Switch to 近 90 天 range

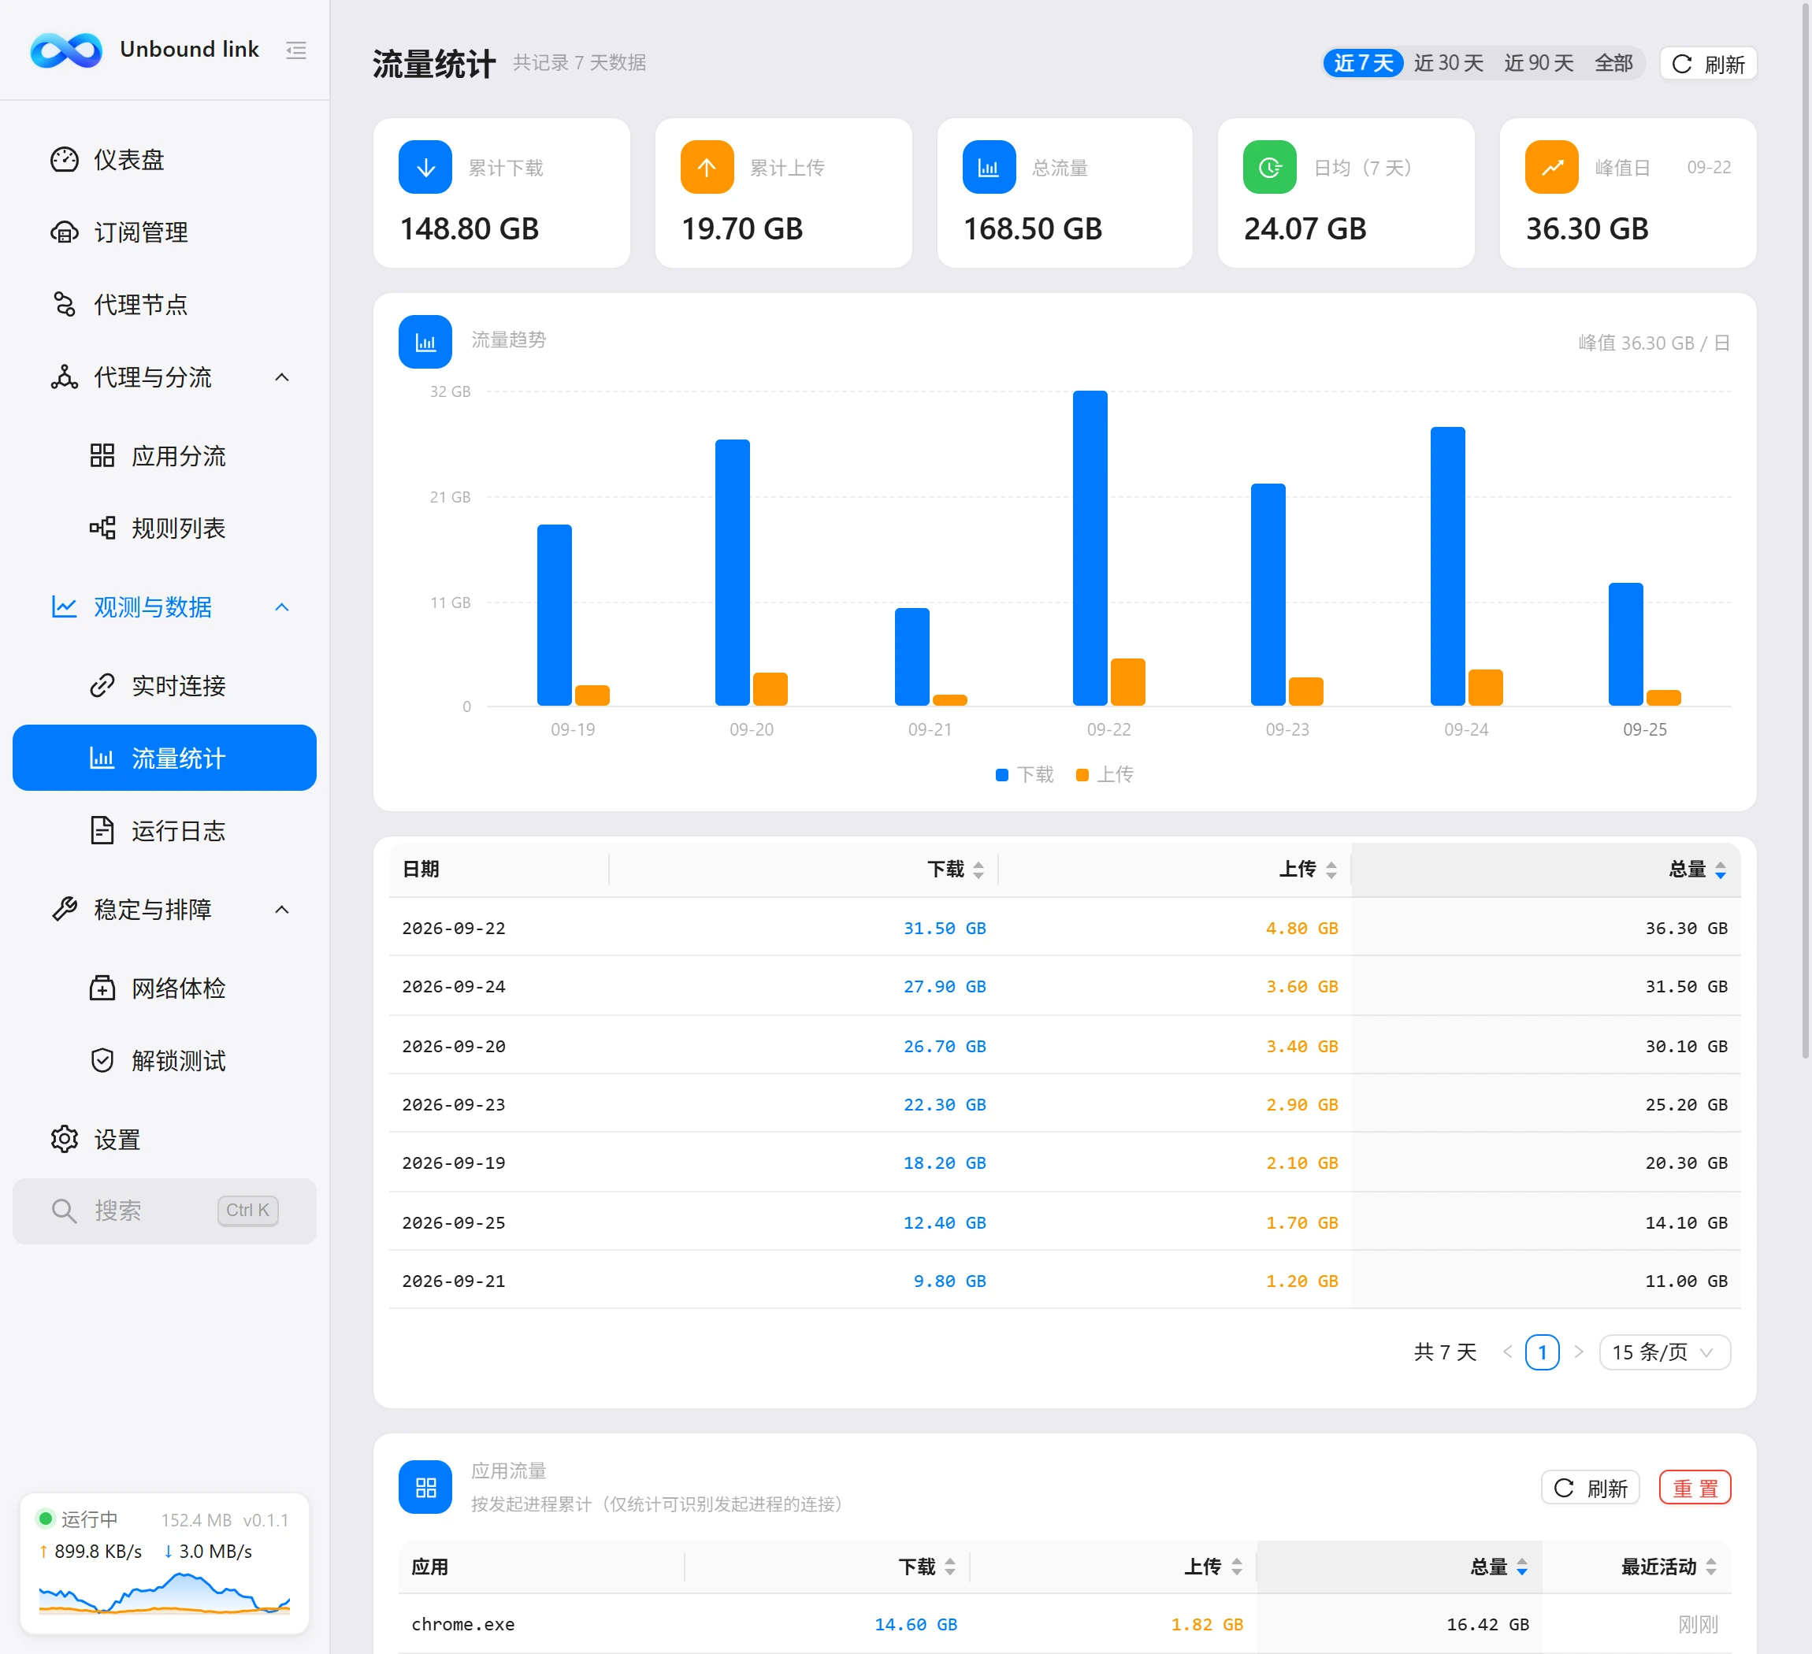click(1539, 63)
